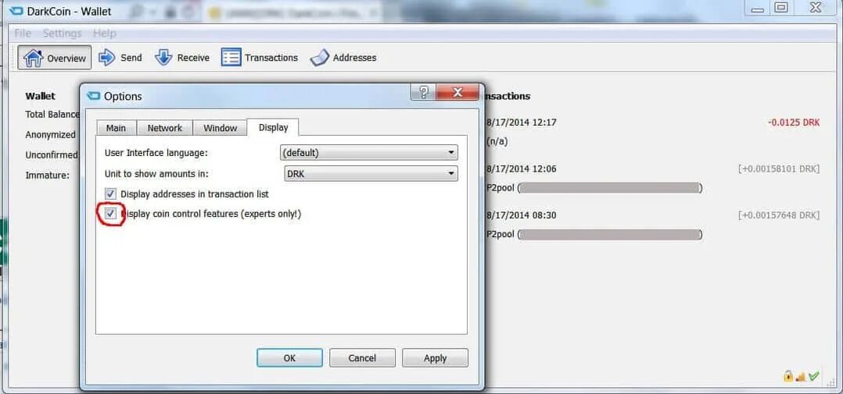This screenshot has height=394, width=843.
Task: Click the Apply button
Action: pyautogui.click(x=435, y=358)
